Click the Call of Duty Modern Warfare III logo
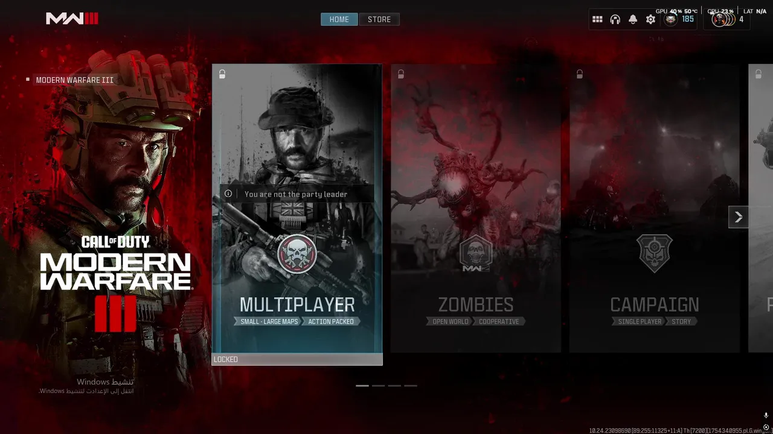The height and width of the screenshot is (434, 773). [115, 283]
